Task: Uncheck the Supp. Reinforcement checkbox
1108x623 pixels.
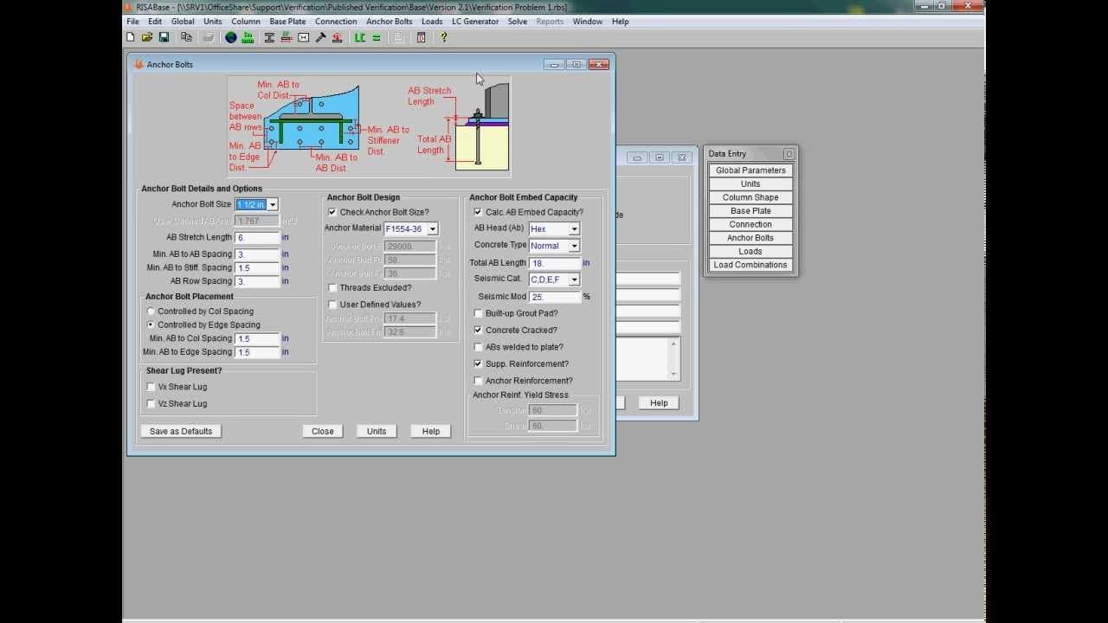Action: point(478,364)
